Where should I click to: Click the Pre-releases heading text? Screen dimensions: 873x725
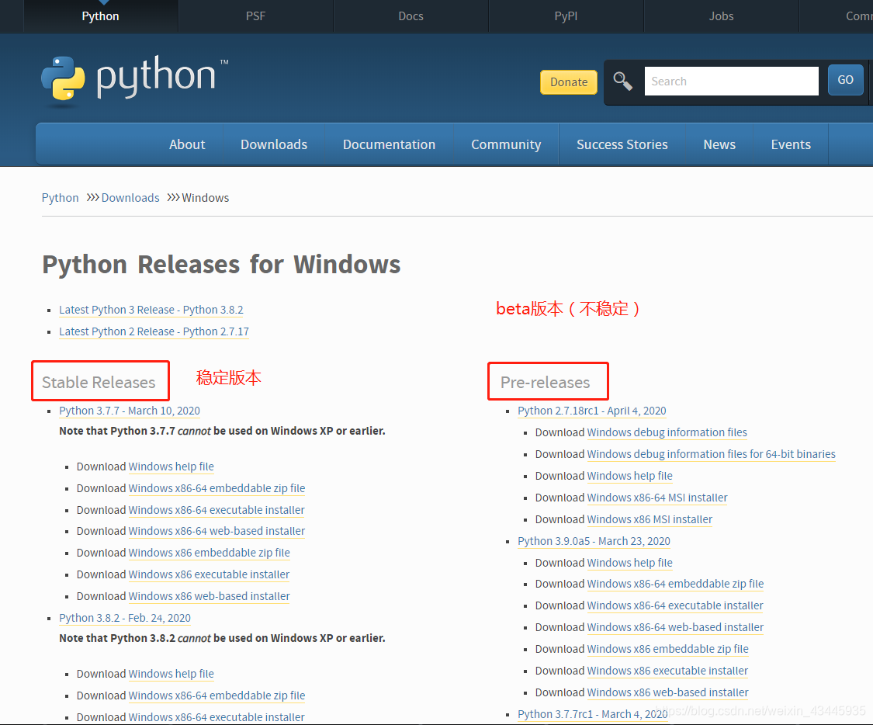click(545, 382)
